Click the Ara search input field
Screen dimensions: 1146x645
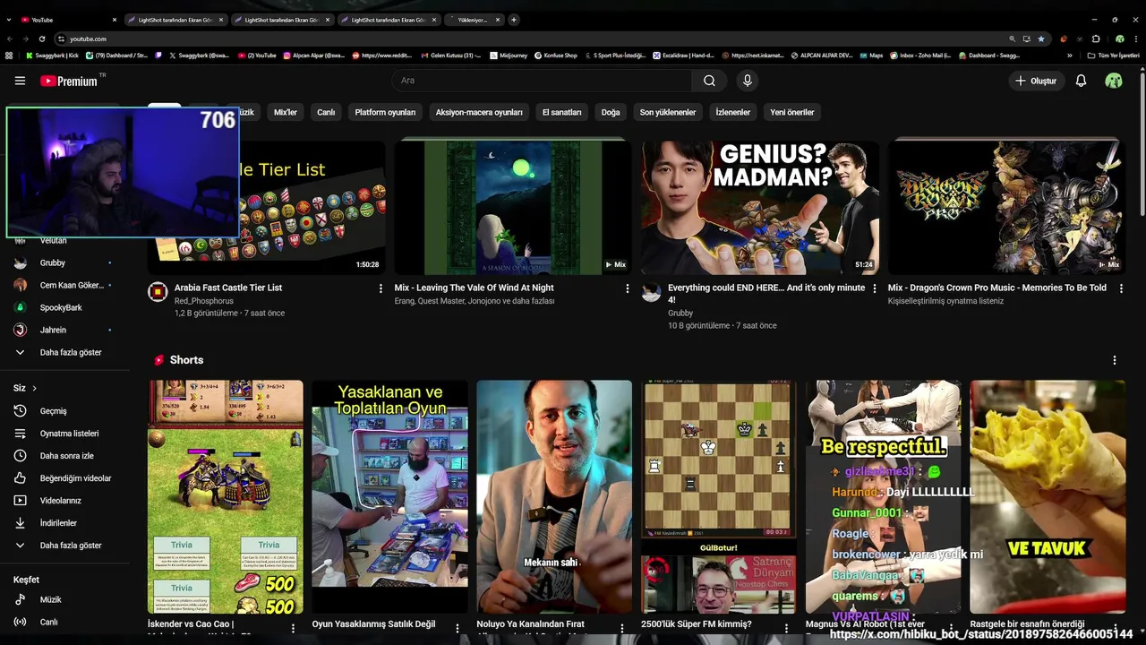[x=542, y=81]
